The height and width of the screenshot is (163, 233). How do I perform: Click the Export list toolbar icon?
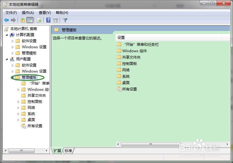(39, 20)
